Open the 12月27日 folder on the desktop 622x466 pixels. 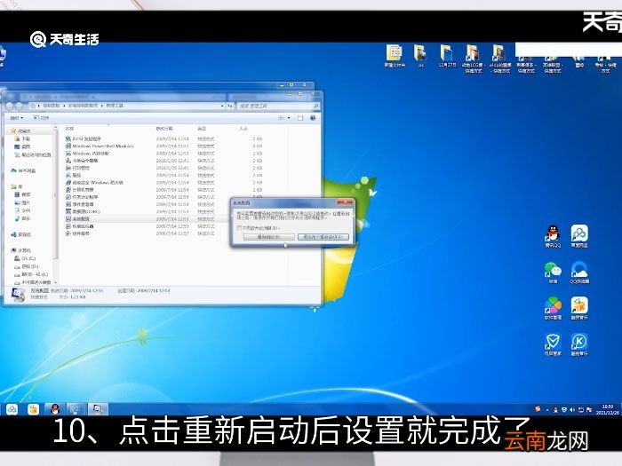[x=447, y=56]
